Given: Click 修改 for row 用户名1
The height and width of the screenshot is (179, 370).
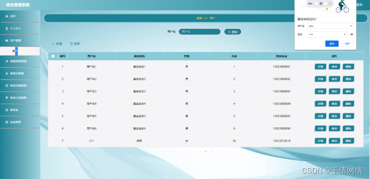Looking at the screenshot, I should click(334, 67).
